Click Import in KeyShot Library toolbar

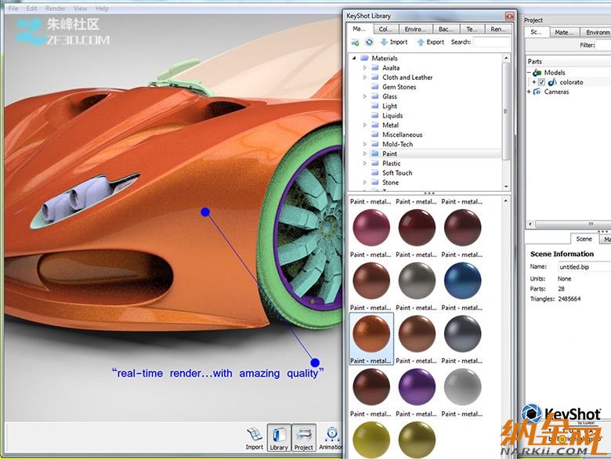(394, 42)
